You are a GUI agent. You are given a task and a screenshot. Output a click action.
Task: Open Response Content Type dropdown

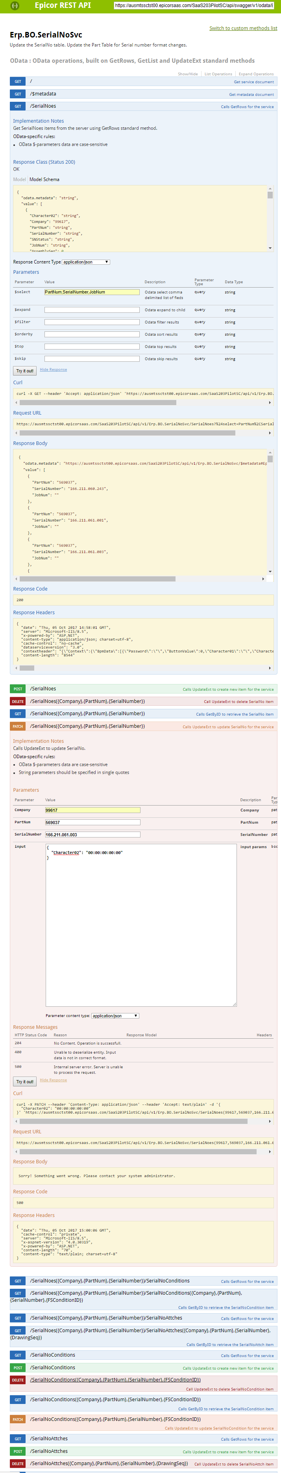click(86, 262)
